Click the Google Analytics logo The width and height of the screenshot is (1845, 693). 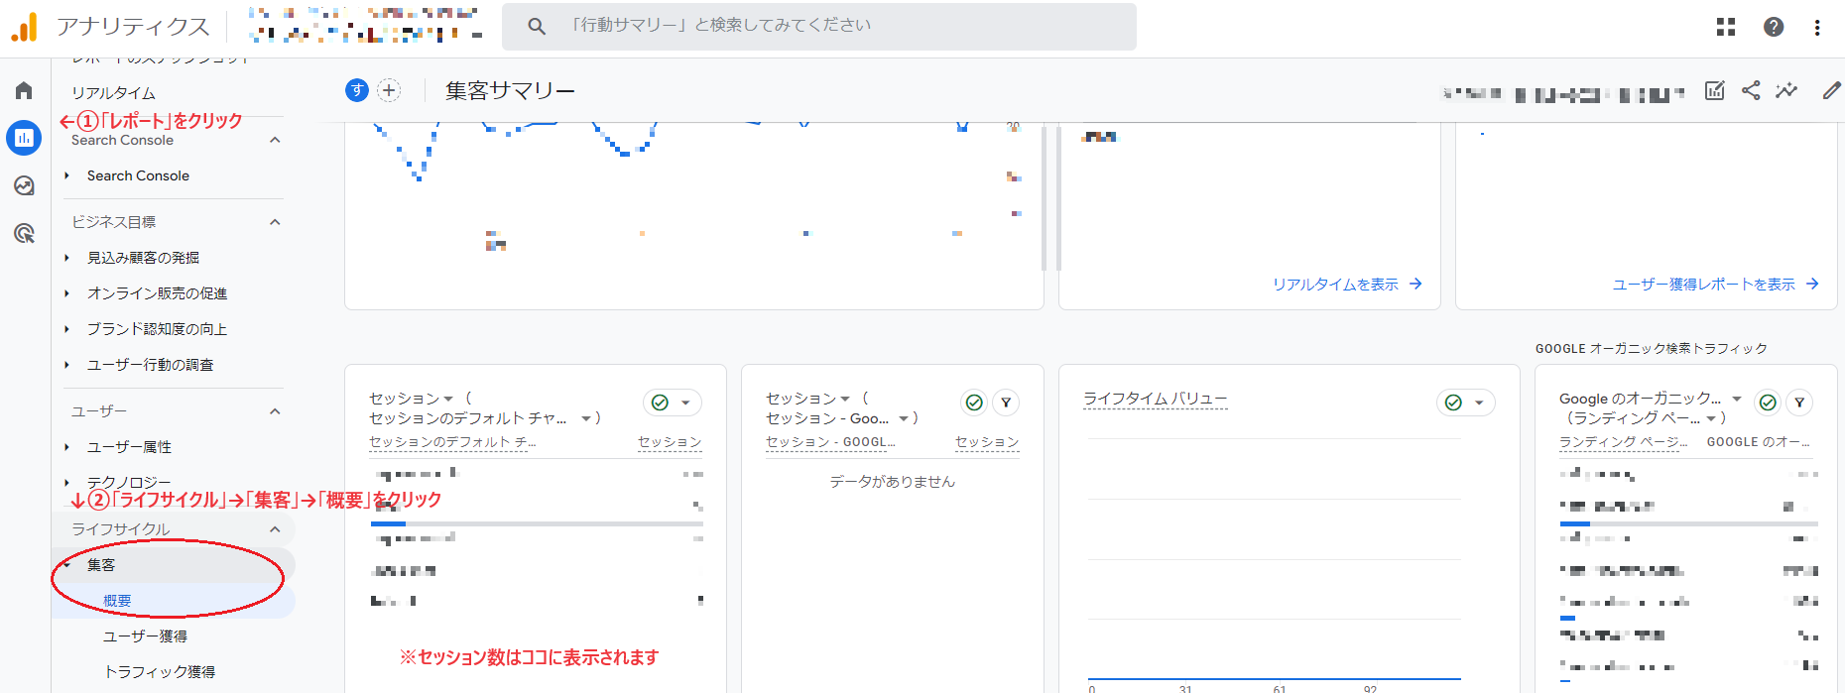[24, 27]
